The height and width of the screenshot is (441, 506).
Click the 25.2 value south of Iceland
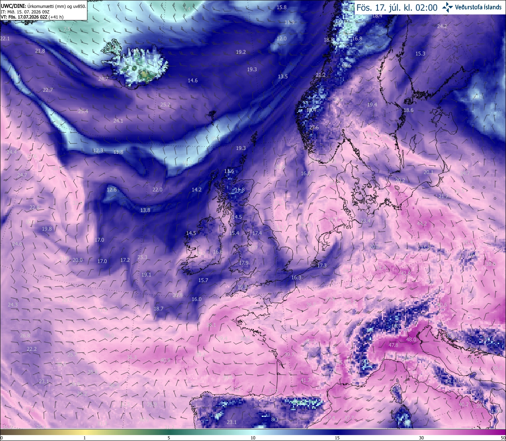pyautogui.click(x=165, y=105)
